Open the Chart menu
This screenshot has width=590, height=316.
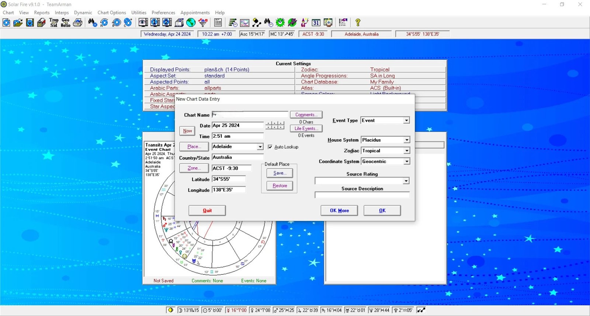[x=8, y=13]
